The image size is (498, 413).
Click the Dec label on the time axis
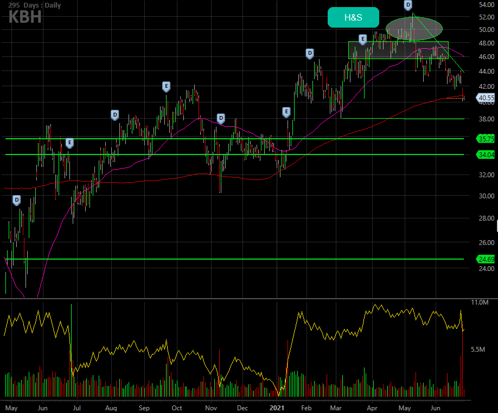[242, 408]
